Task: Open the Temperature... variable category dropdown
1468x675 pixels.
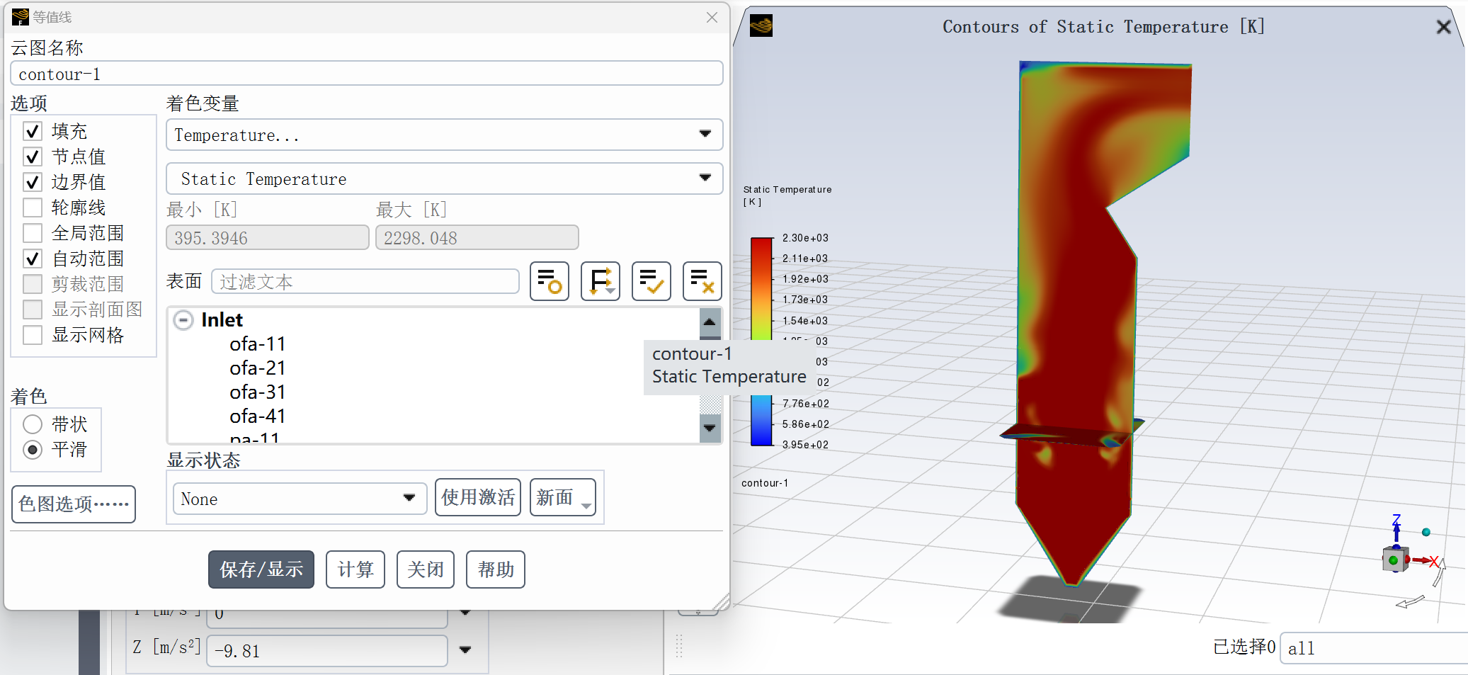Action: pos(444,135)
